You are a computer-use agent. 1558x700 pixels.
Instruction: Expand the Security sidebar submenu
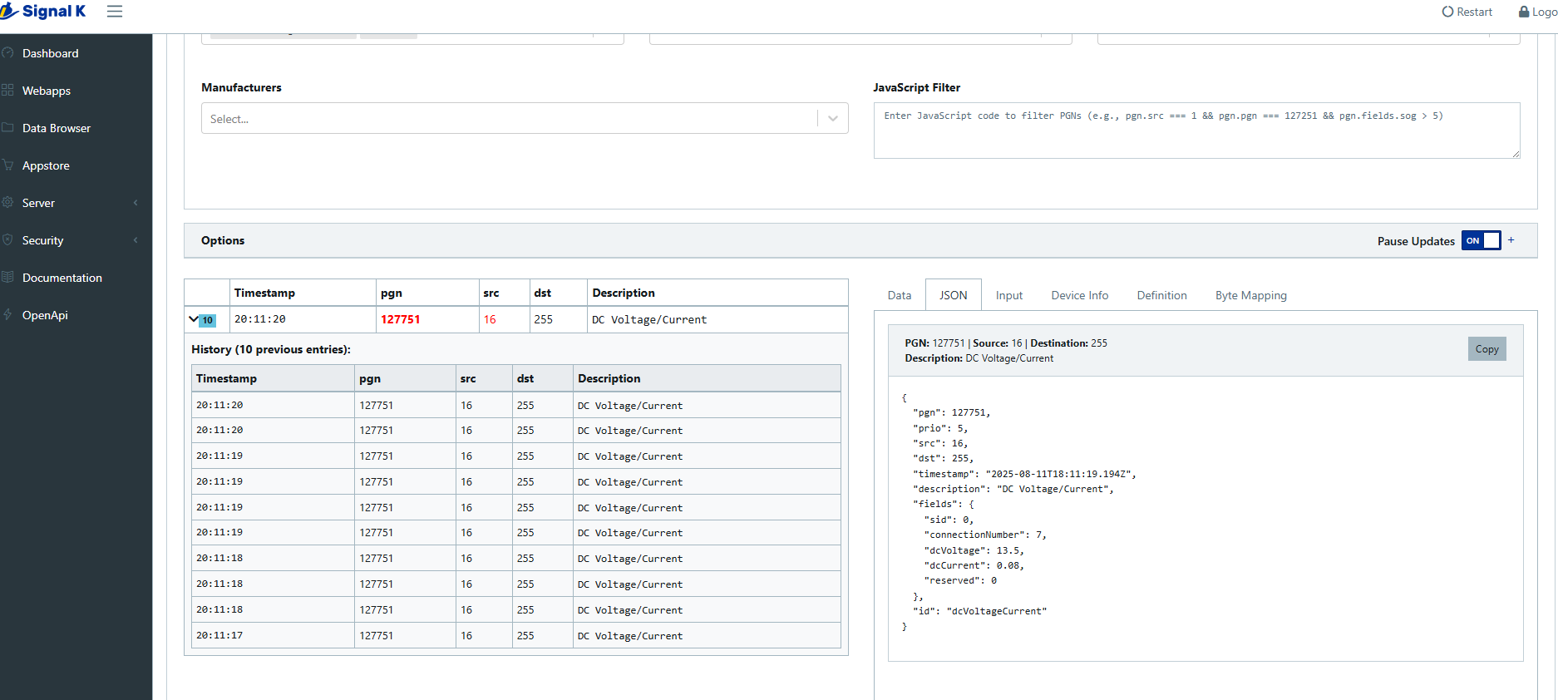coord(136,240)
